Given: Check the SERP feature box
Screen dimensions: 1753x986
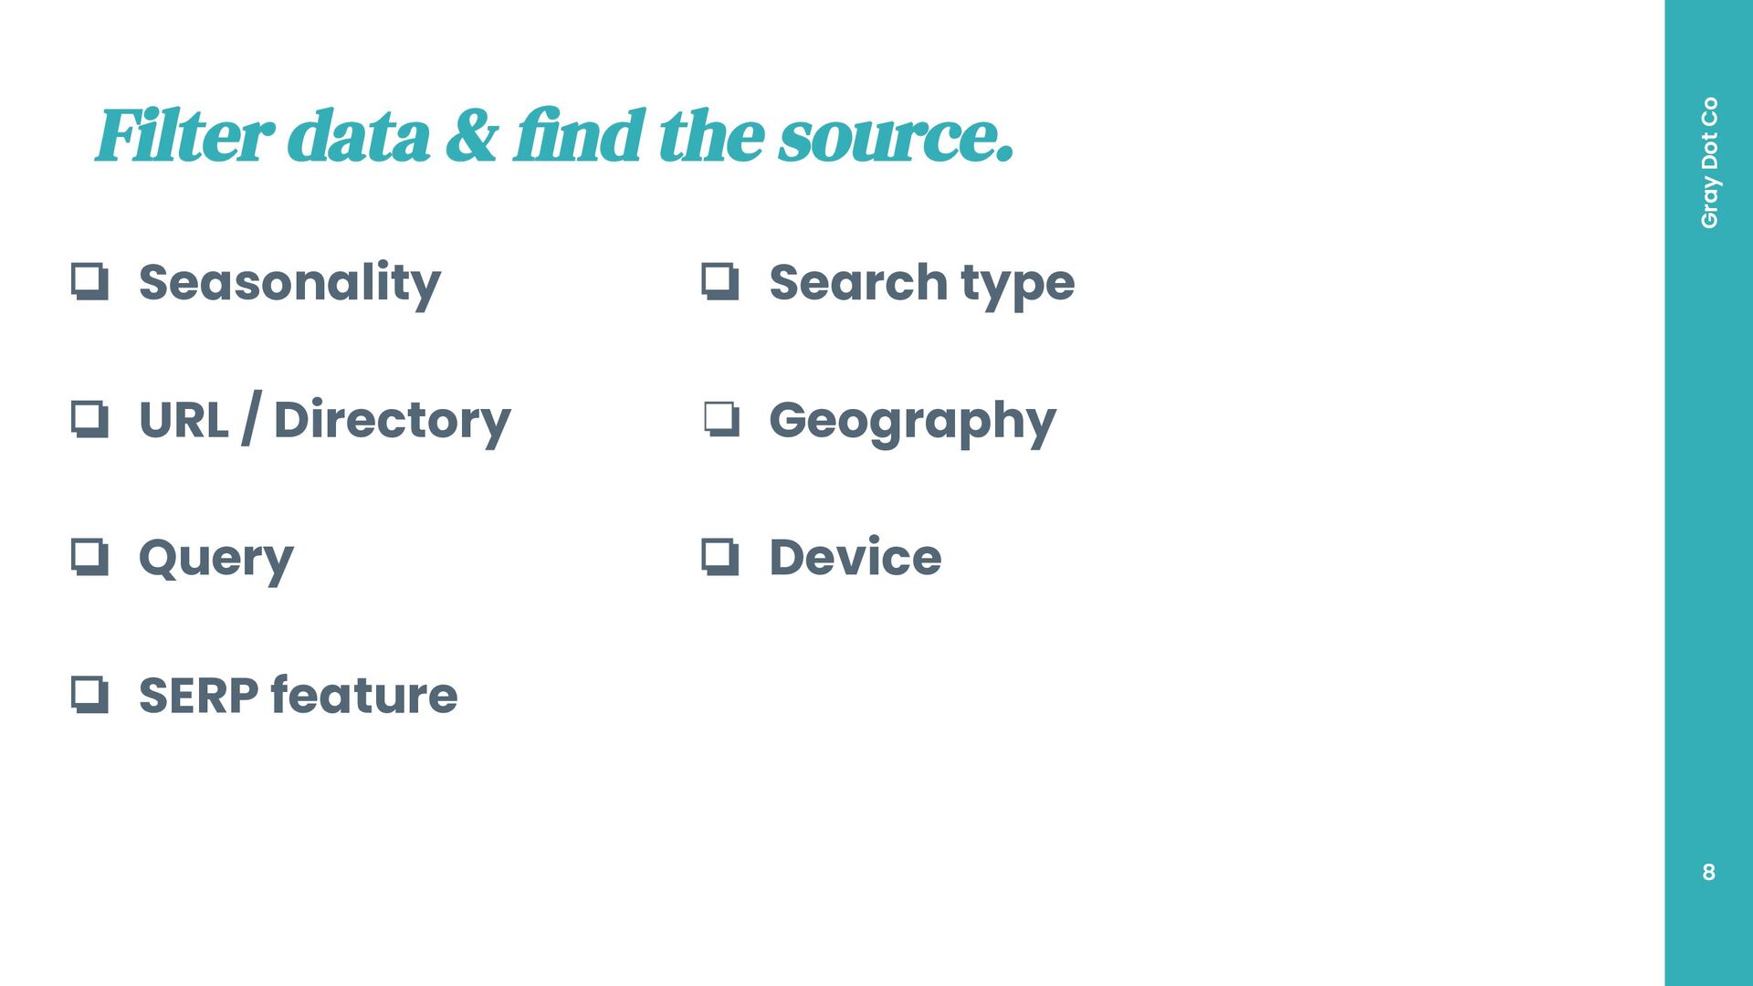Looking at the screenshot, I should click(x=89, y=695).
